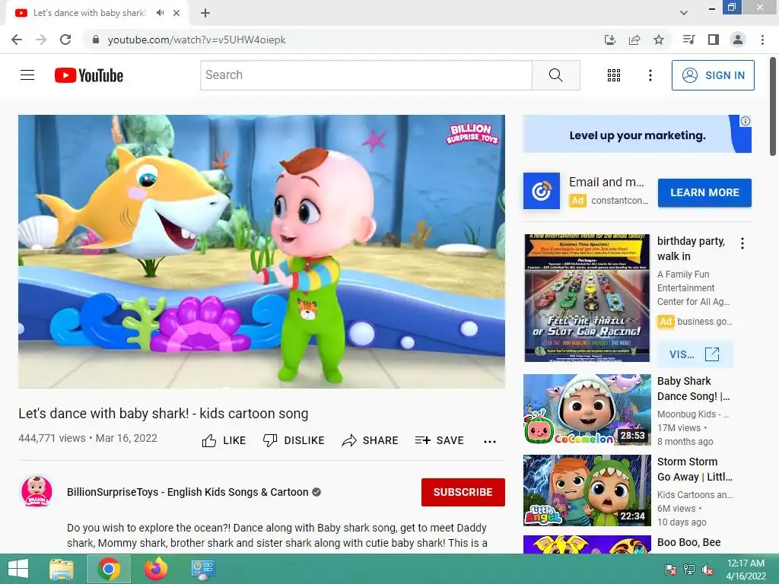The height and width of the screenshot is (584, 779).
Task: Click the Level up your marketing banner
Action: click(638, 134)
